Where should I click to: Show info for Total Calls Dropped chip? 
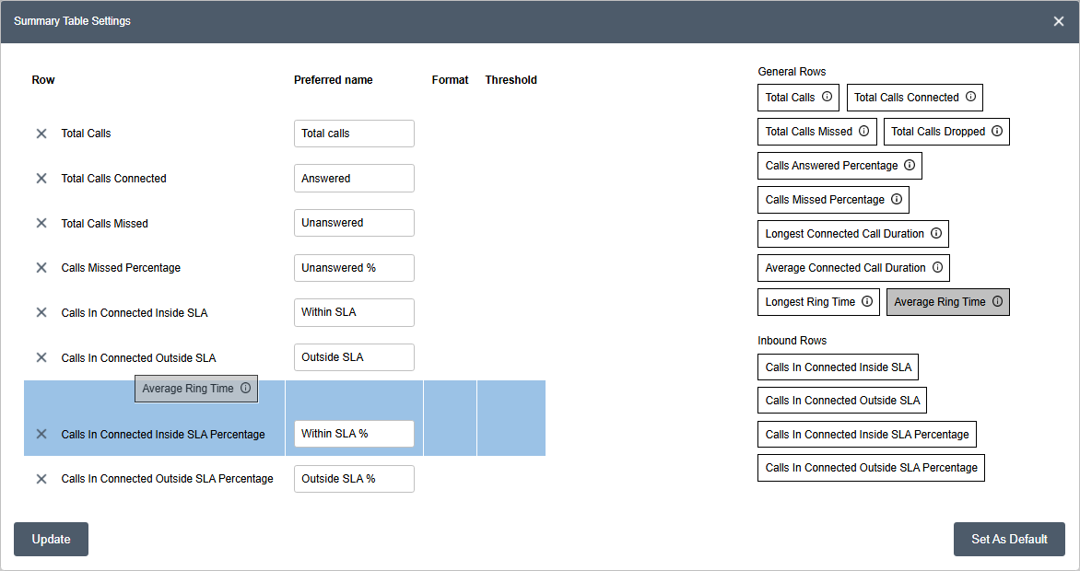[x=997, y=131]
